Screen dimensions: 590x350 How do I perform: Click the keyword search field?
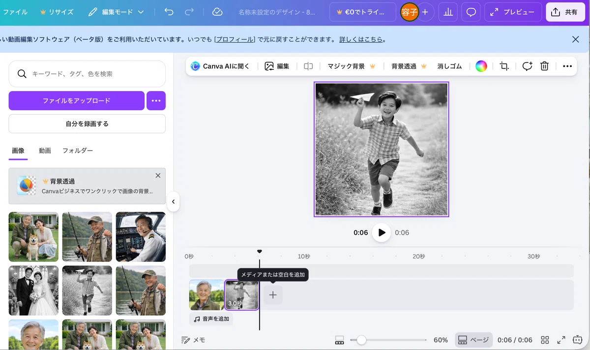click(87, 74)
